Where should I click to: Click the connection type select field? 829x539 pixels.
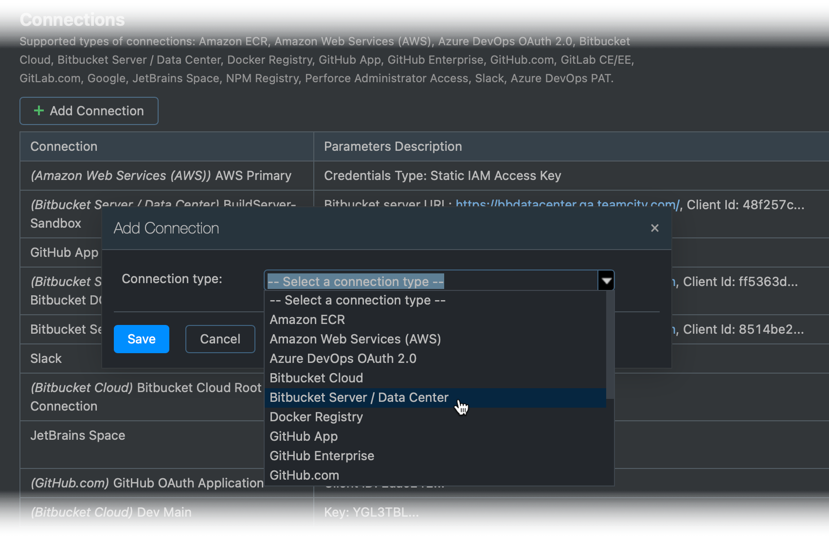pyautogui.click(x=431, y=281)
